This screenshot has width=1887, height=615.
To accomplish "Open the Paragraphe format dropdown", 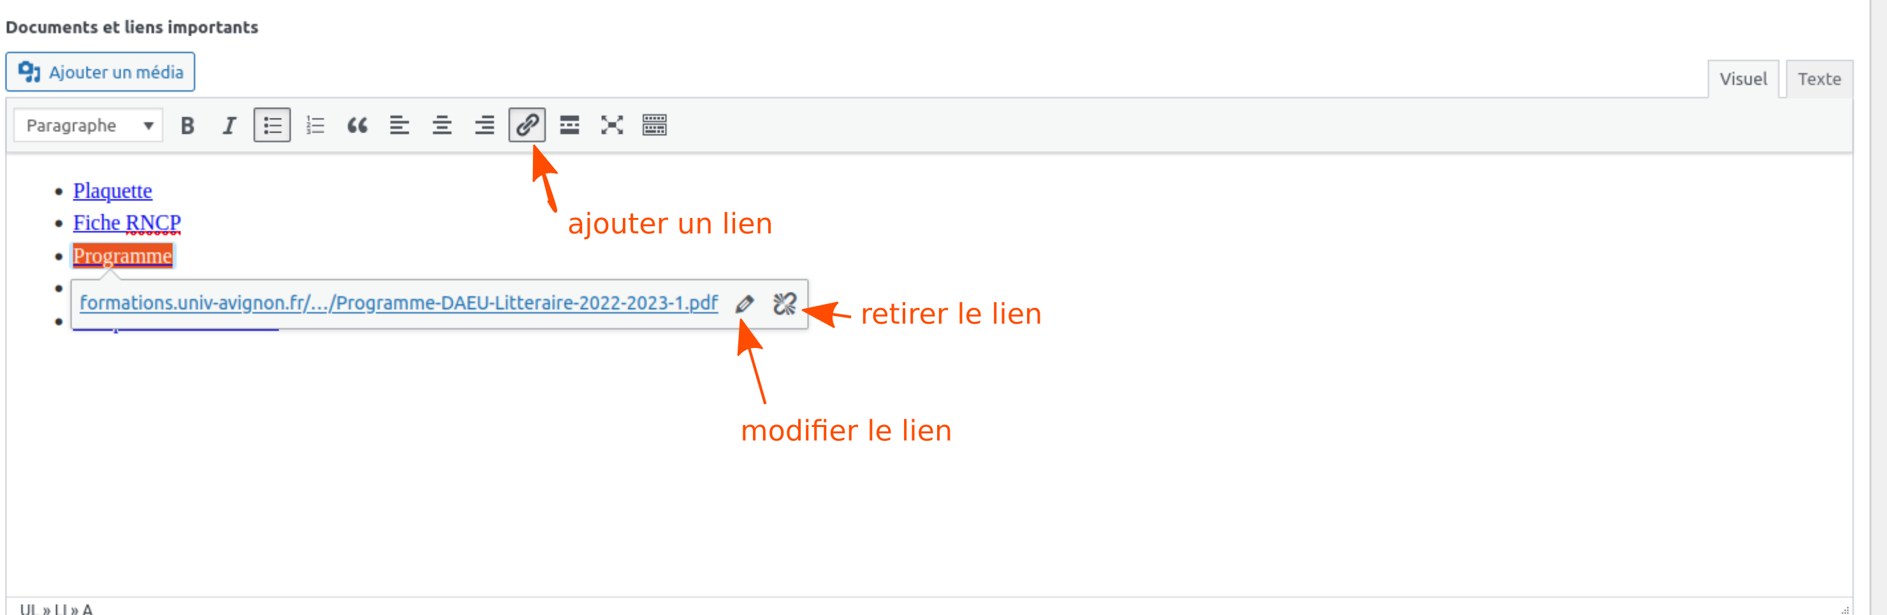I will pos(89,125).
